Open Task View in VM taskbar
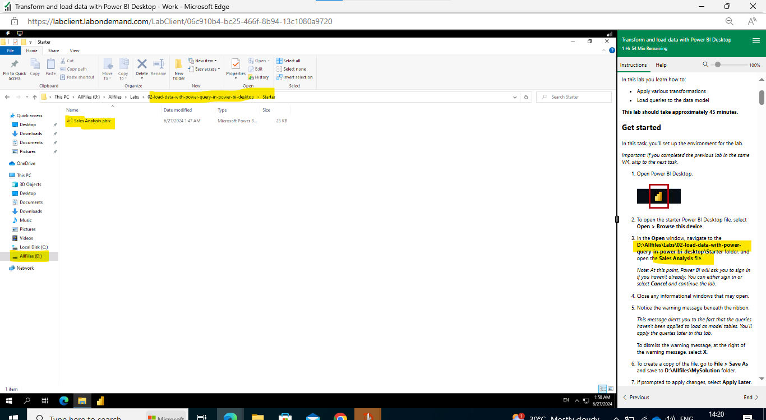Image resolution: width=766 pixels, height=420 pixels. point(45,400)
